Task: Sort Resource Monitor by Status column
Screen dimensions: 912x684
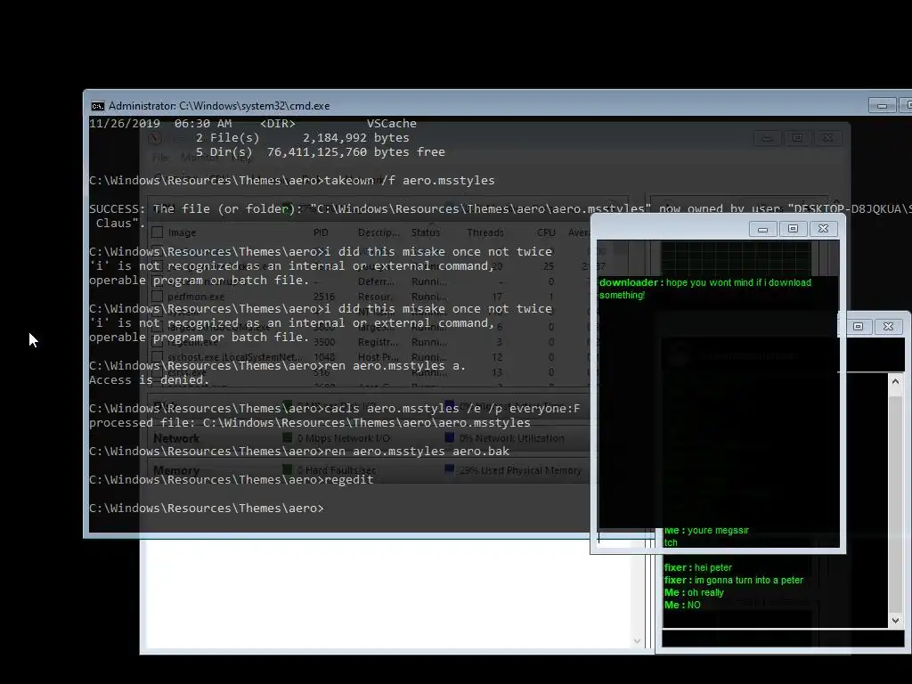Action: pyautogui.click(x=426, y=232)
